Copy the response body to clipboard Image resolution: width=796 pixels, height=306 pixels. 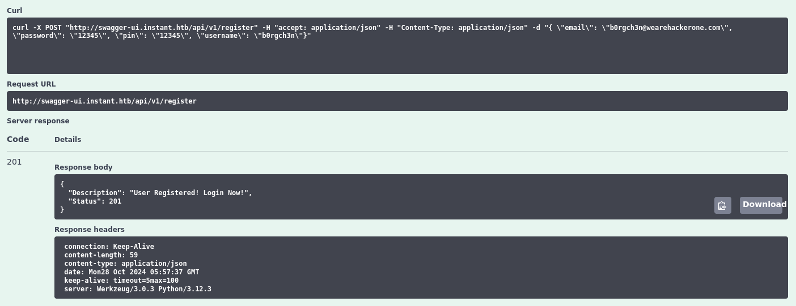722,205
